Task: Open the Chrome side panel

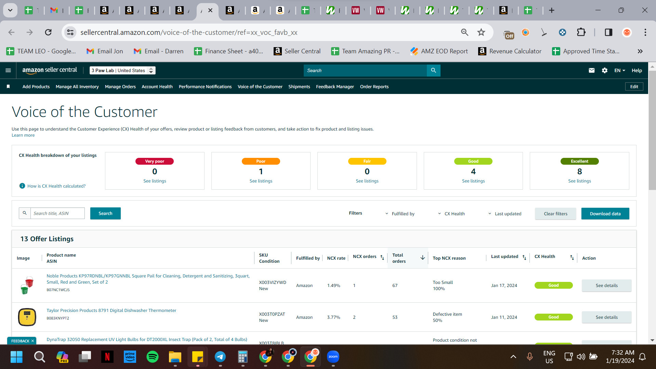Action: pyautogui.click(x=608, y=32)
